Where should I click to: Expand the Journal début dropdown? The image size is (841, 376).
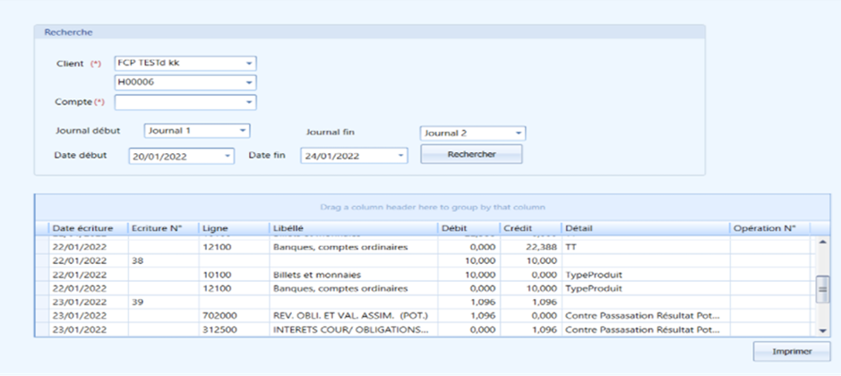tap(243, 131)
